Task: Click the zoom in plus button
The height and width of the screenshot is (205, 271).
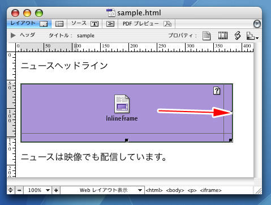Action: point(56,190)
